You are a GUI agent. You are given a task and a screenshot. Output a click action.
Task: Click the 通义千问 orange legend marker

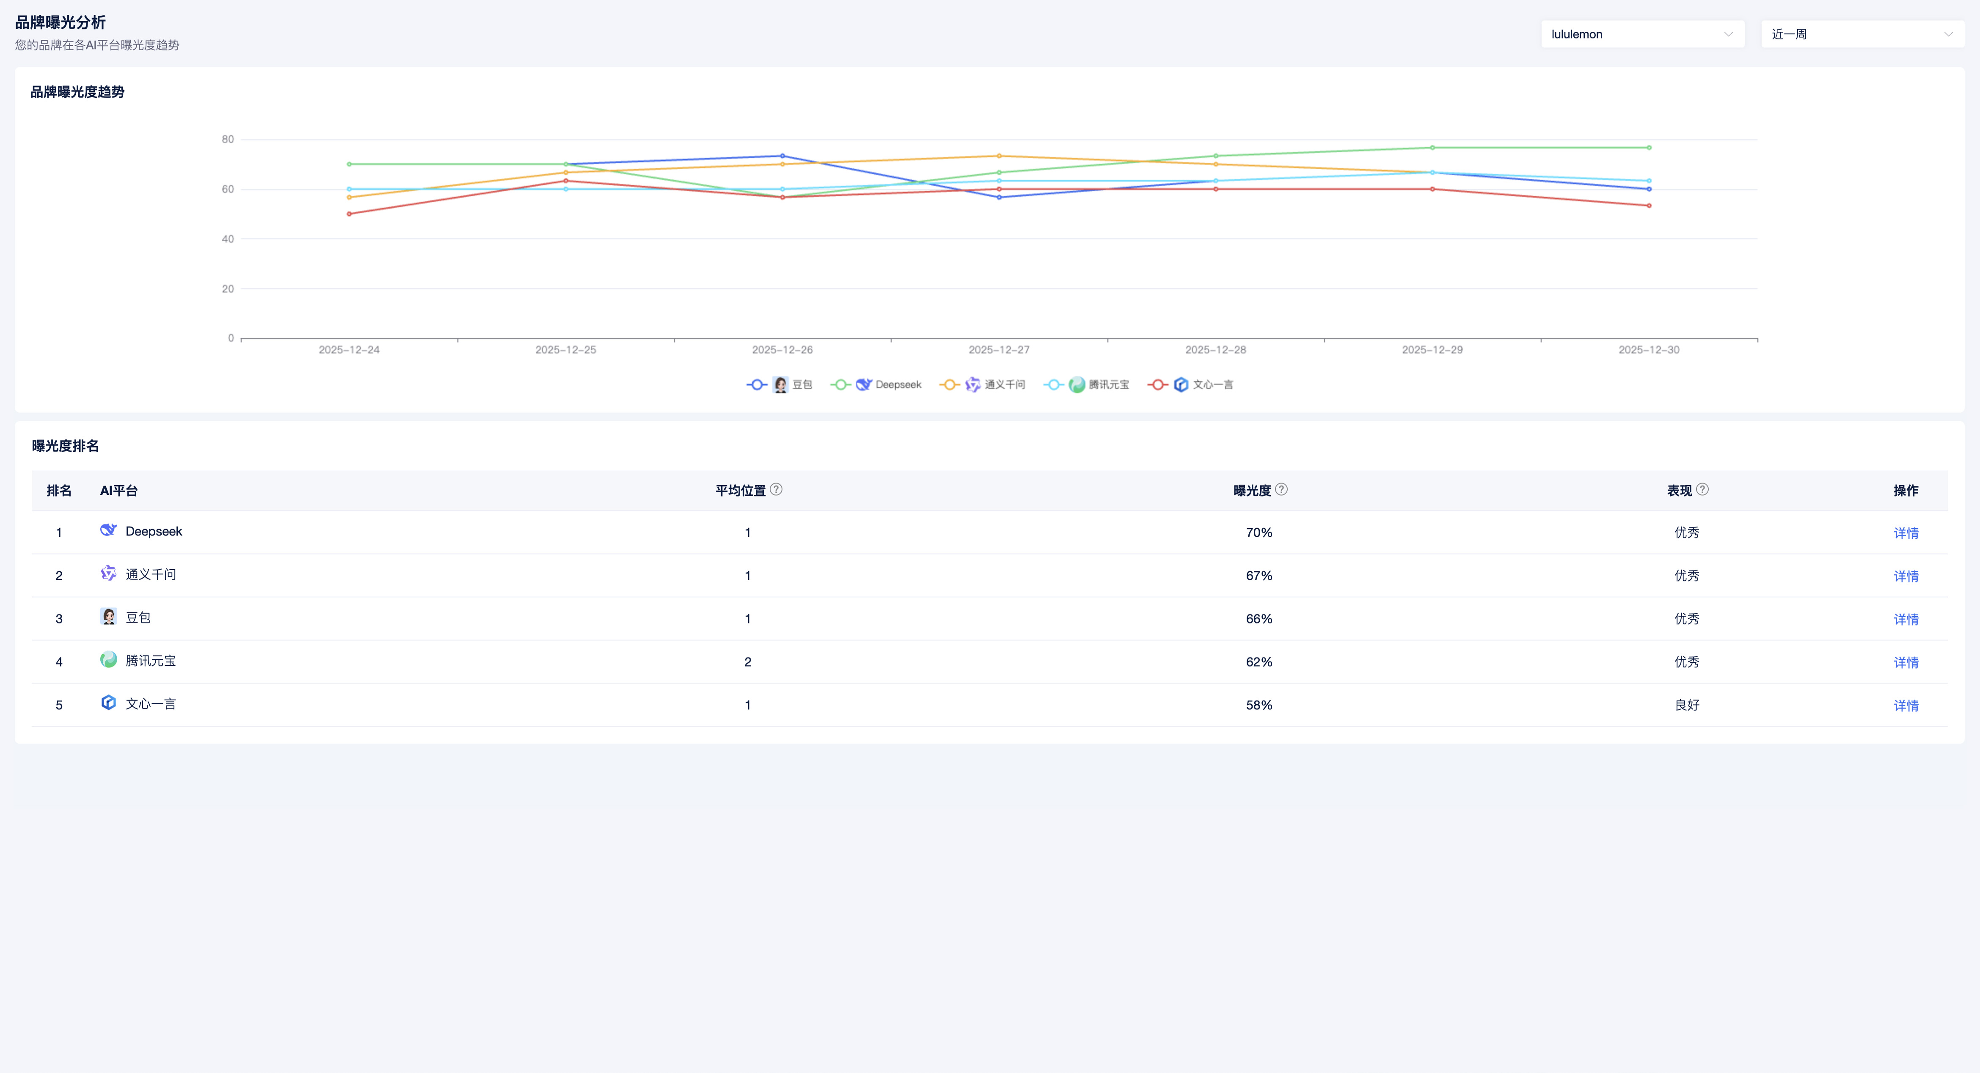(x=949, y=385)
